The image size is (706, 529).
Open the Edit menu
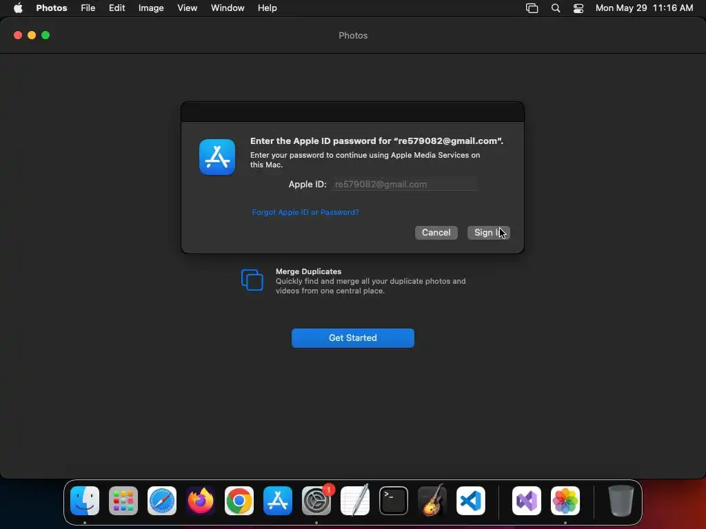(x=117, y=8)
